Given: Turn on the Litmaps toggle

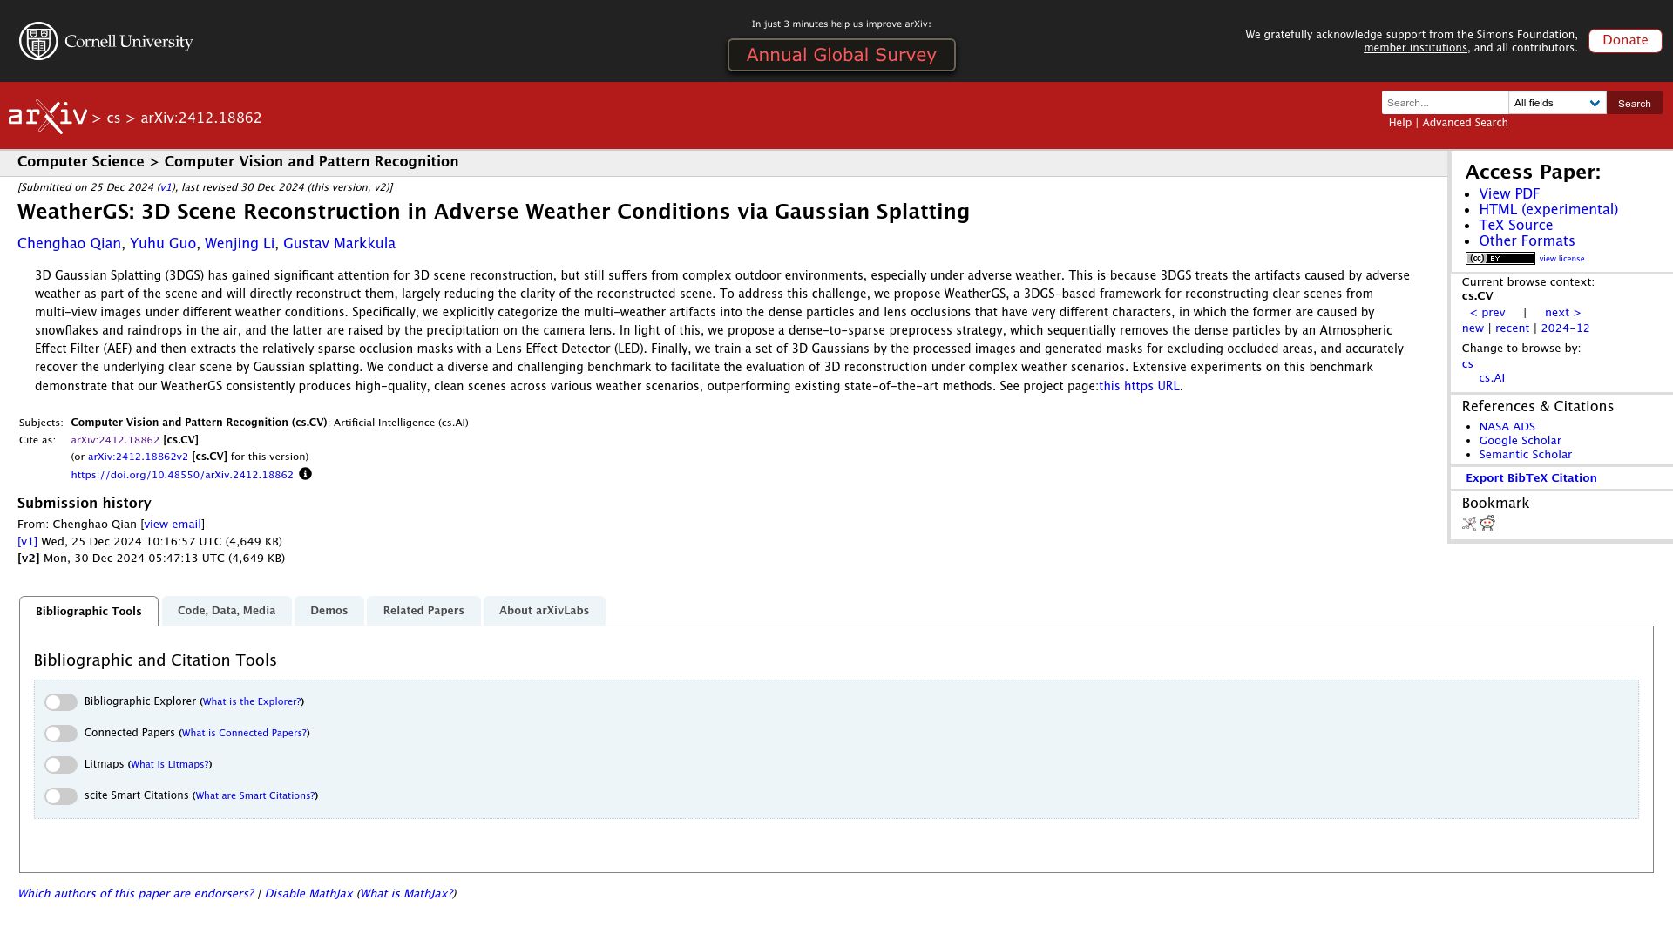Looking at the screenshot, I should pyautogui.click(x=61, y=765).
